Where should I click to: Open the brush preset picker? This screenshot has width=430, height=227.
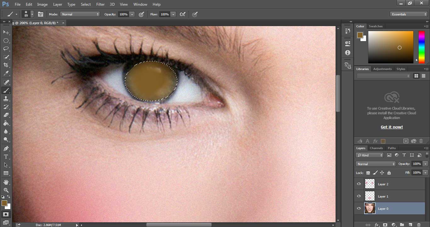32,14
